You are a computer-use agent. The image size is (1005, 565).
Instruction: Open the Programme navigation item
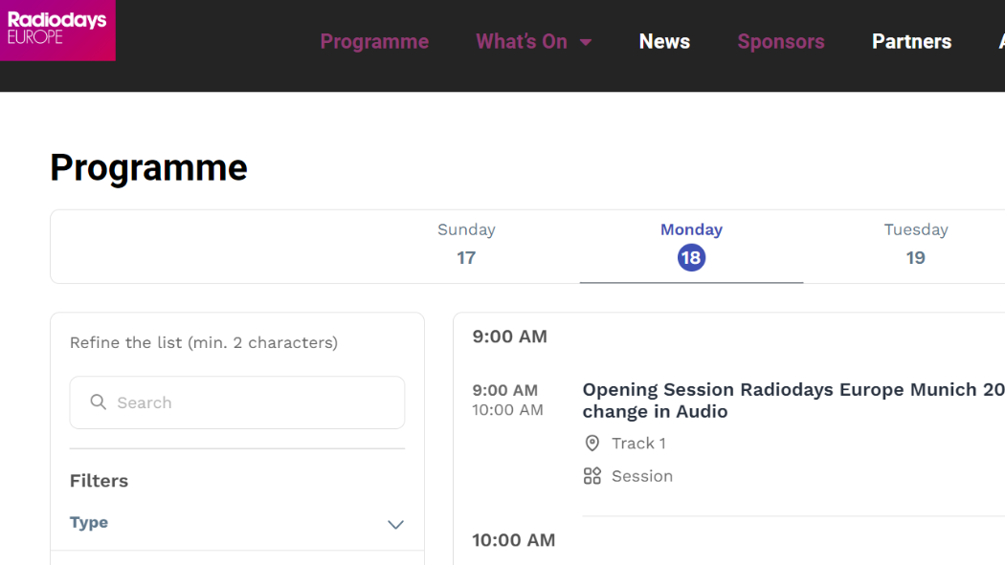point(374,42)
